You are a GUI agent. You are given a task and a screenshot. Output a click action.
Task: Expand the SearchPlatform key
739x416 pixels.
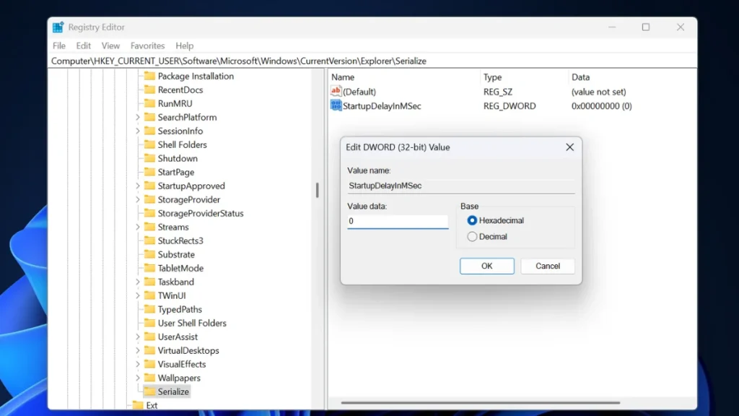(138, 117)
